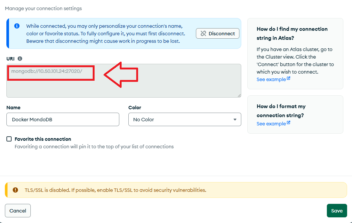Open See example under format connection string help

[x=271, y=124]
